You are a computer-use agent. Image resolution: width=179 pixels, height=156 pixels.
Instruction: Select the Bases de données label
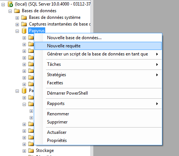[x=39, y=11]
